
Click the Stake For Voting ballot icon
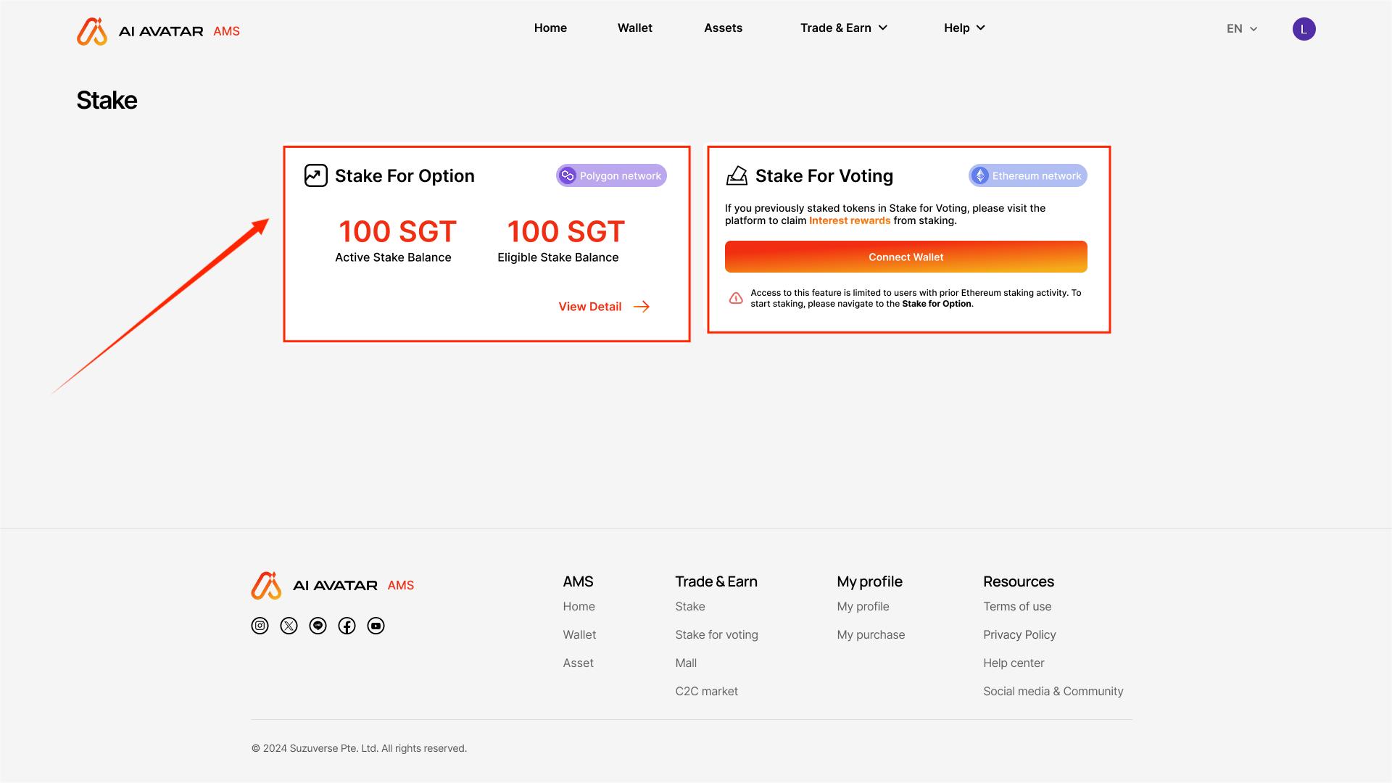[737, 175]
